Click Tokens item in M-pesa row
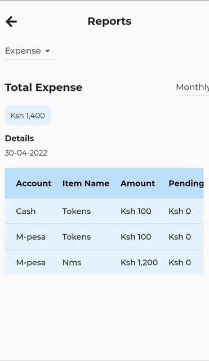 pos(77,237)
